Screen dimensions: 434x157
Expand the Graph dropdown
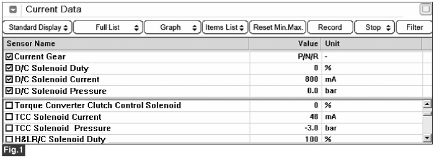[x=172, y=27]
